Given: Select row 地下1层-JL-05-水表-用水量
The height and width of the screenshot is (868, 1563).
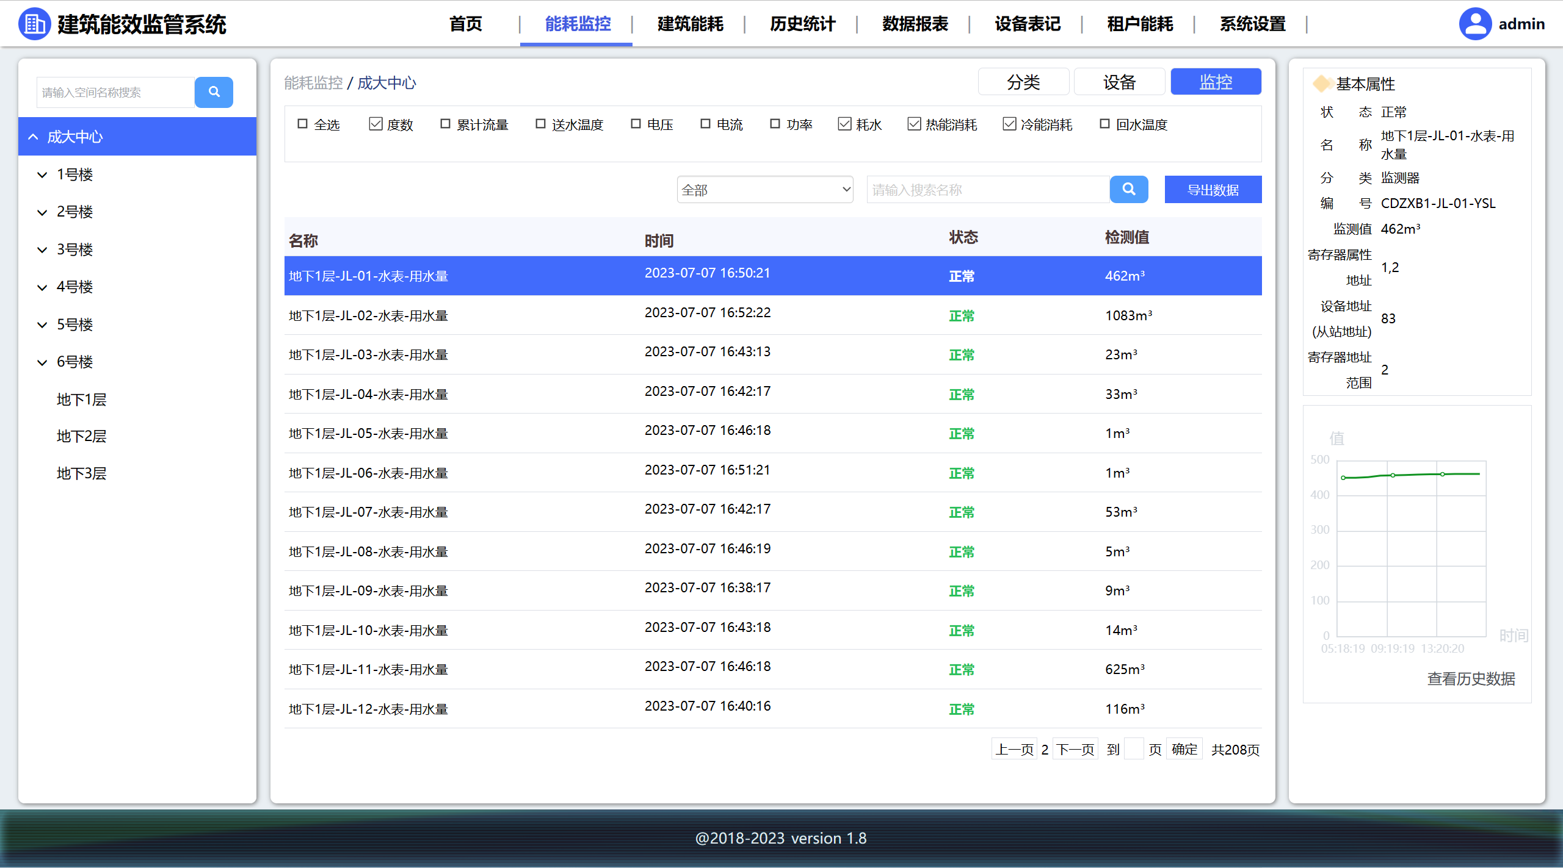Looking at the screenshot, I should coord(773,433).
